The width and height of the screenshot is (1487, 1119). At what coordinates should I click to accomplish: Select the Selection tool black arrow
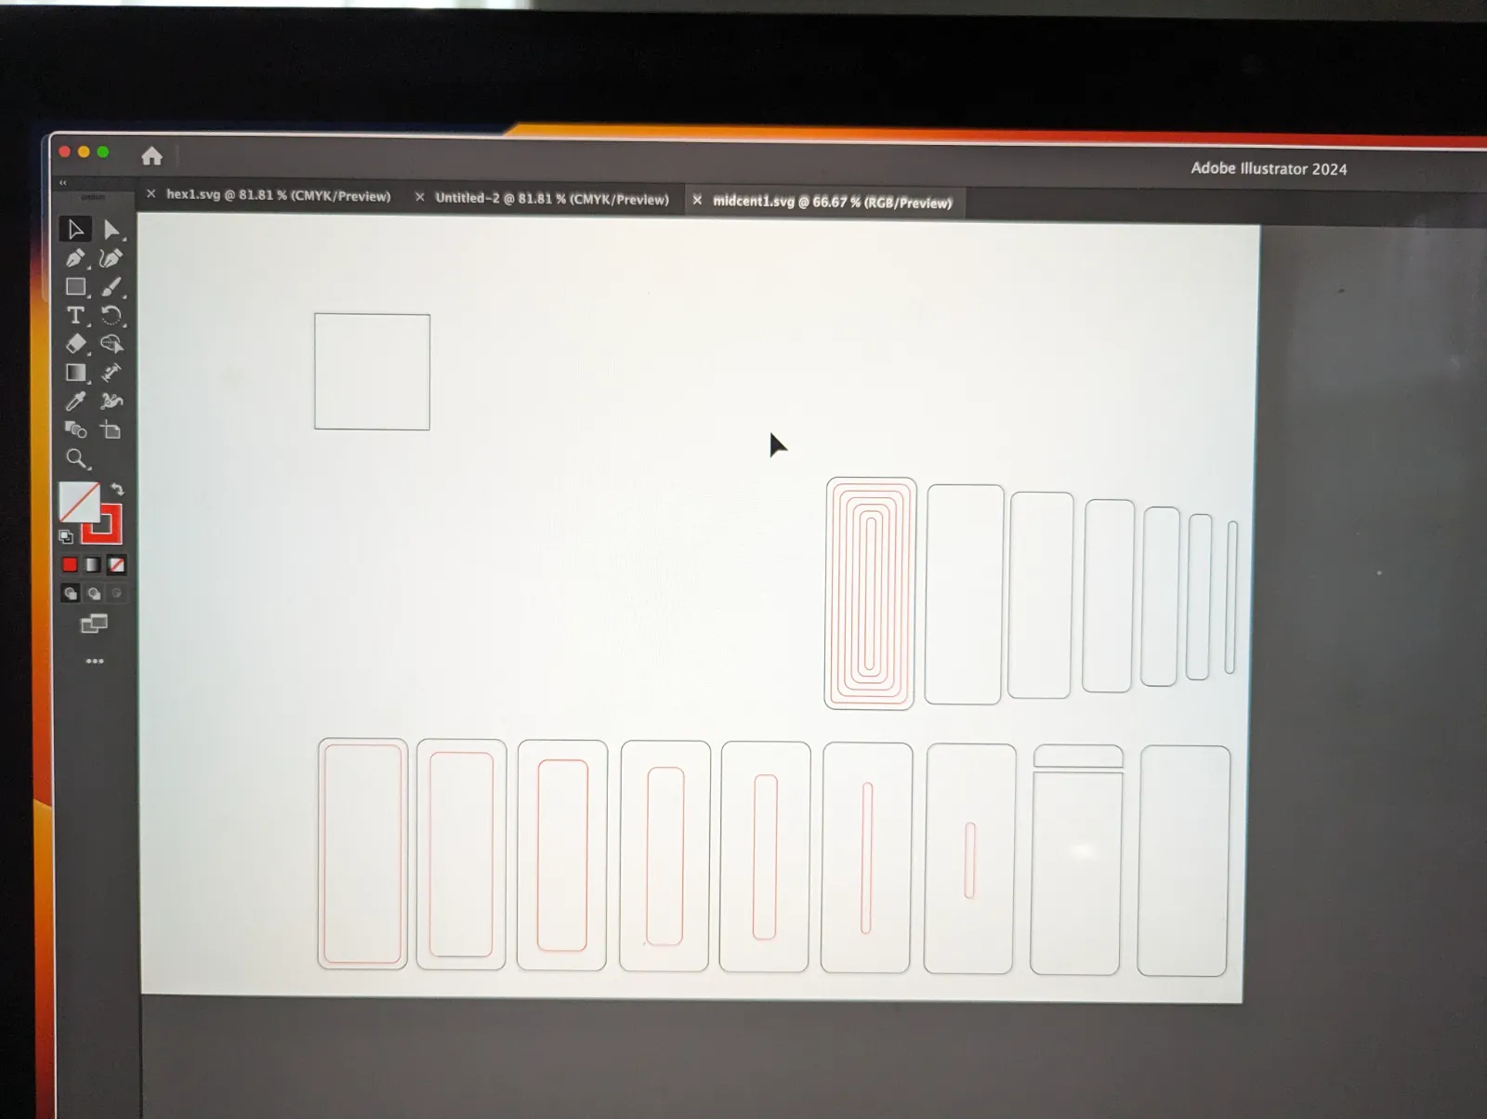tap(75, 230)
